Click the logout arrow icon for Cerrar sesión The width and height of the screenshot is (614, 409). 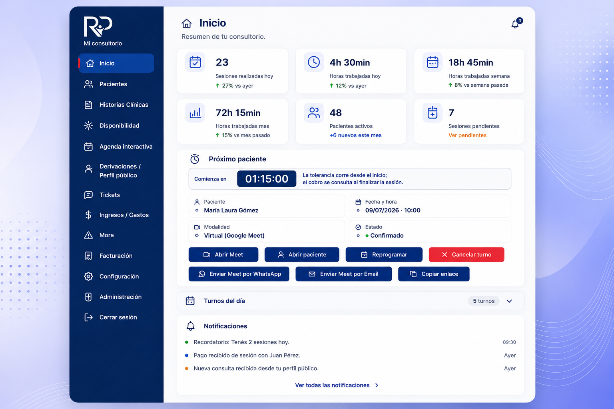pos(88,317)
